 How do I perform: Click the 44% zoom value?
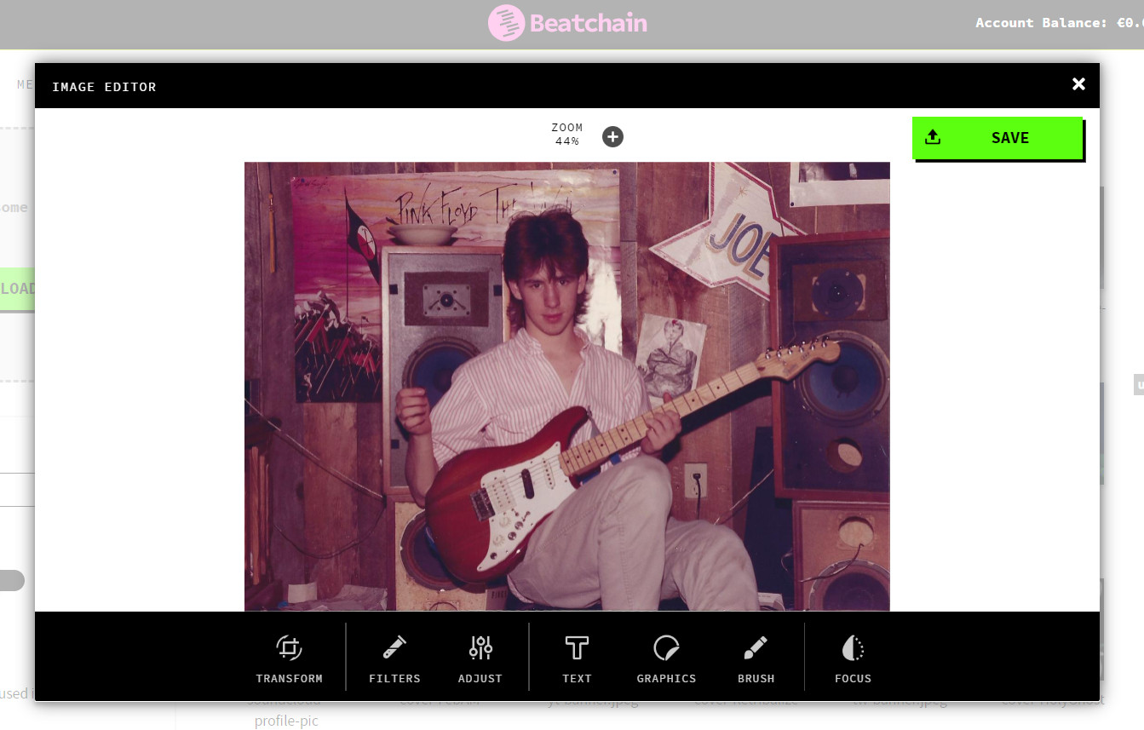click(567, 141)
